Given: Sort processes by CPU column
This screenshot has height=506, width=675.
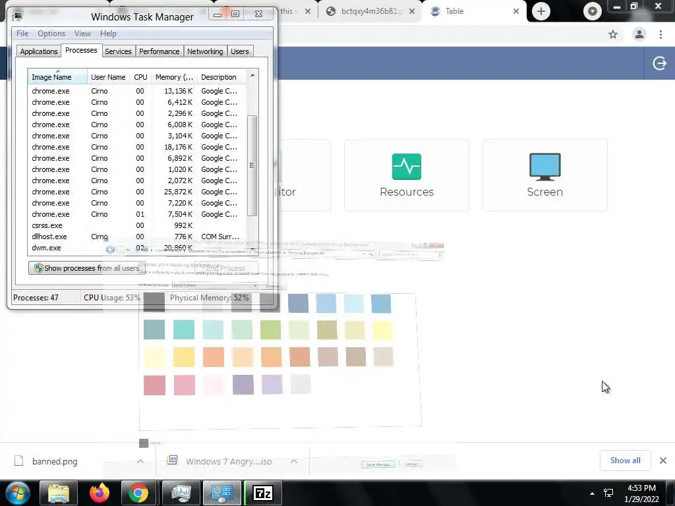Looking at the screenshot, I should point(140,77).
